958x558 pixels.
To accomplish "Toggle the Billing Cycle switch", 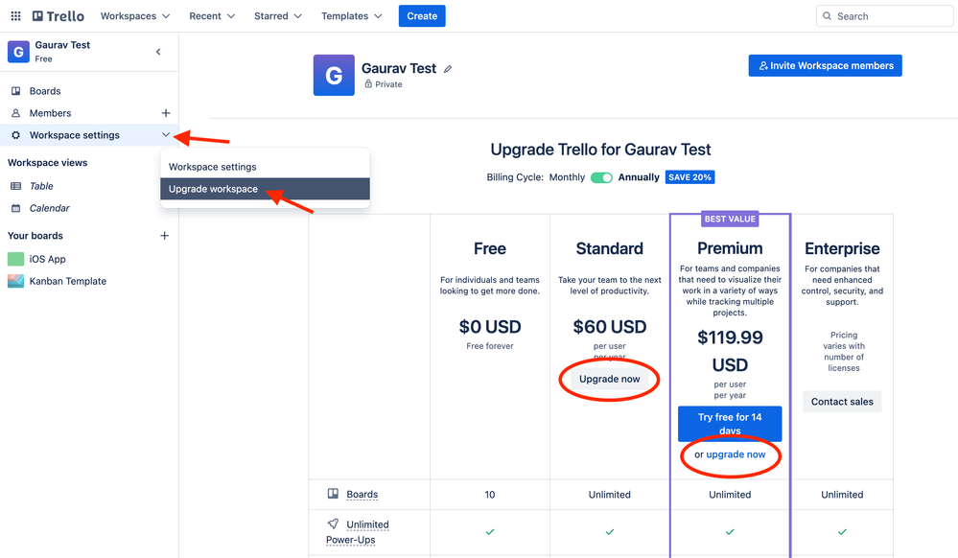I will pyautogui.click(x=601, y=177).
